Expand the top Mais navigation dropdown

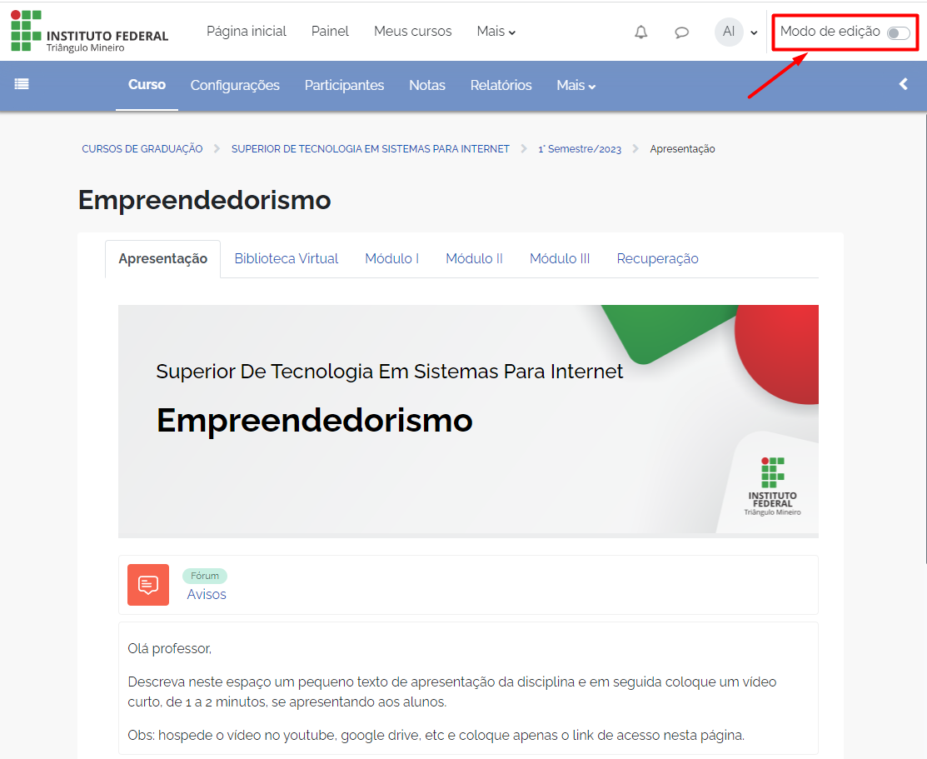[496, 32]
